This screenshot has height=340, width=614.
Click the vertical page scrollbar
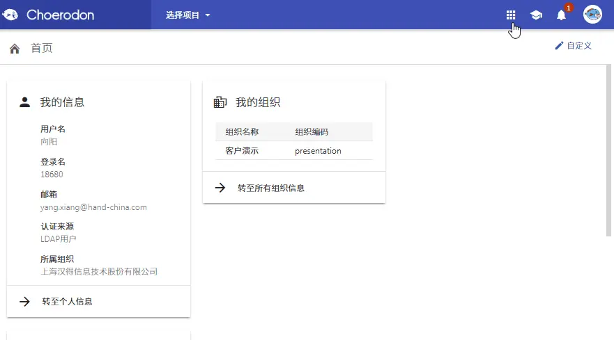[608, 150]
